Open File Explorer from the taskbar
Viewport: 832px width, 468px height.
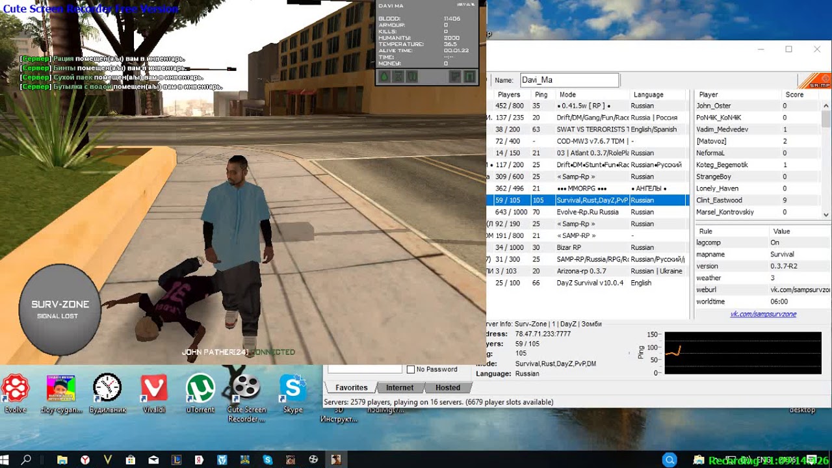(62, 460)
